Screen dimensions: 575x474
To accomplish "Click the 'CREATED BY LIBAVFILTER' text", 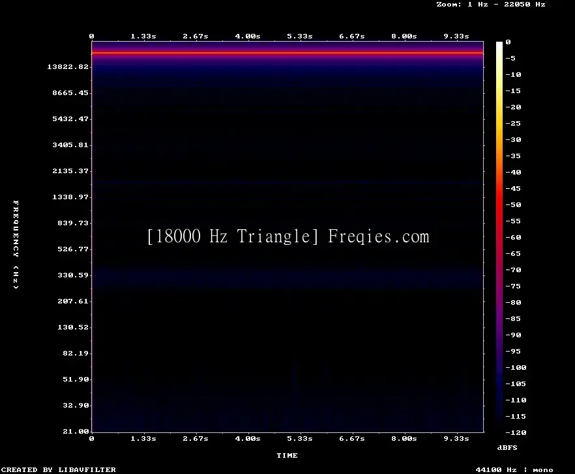I will 58,469.
